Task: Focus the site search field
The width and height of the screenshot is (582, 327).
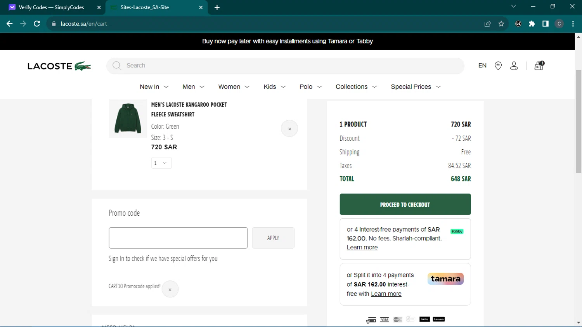Action: pos(285,66)
